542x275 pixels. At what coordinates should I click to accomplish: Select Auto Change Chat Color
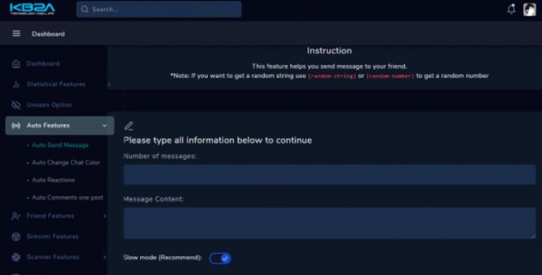point(66,163)
